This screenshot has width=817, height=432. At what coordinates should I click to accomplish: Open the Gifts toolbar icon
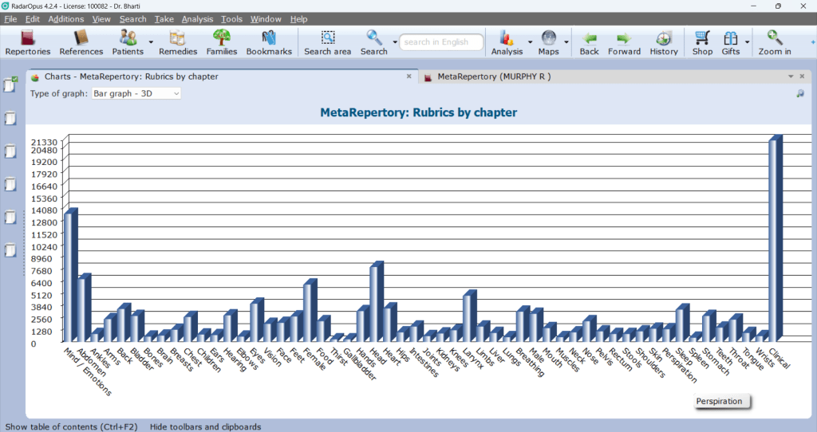[x=731, y=43]
